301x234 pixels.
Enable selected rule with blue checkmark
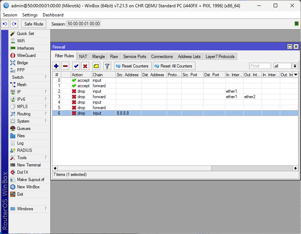[76, 66]
